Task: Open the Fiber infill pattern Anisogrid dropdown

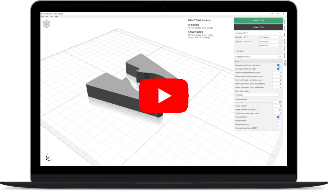Action: click(x=258, y=94)
